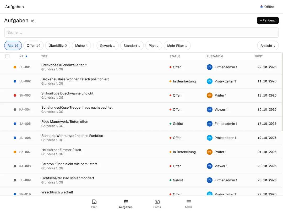Click red priority dot of SN-003
Screen dimensions: 283x212
point(15,95)
